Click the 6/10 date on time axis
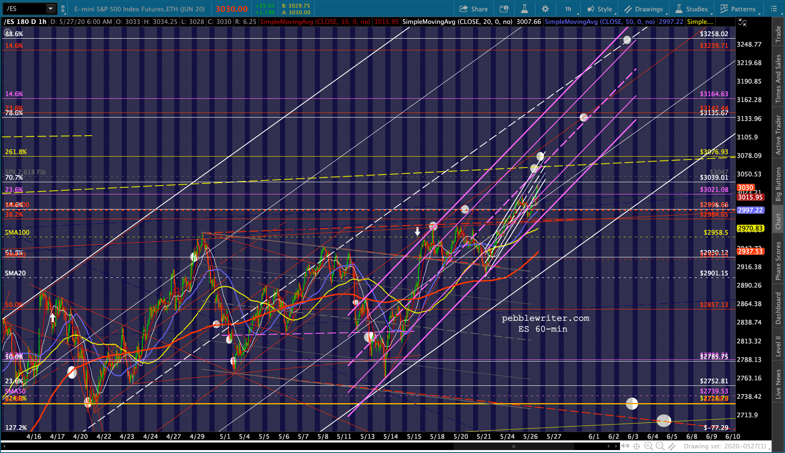The image size is (785, 453). pos(733,437)
